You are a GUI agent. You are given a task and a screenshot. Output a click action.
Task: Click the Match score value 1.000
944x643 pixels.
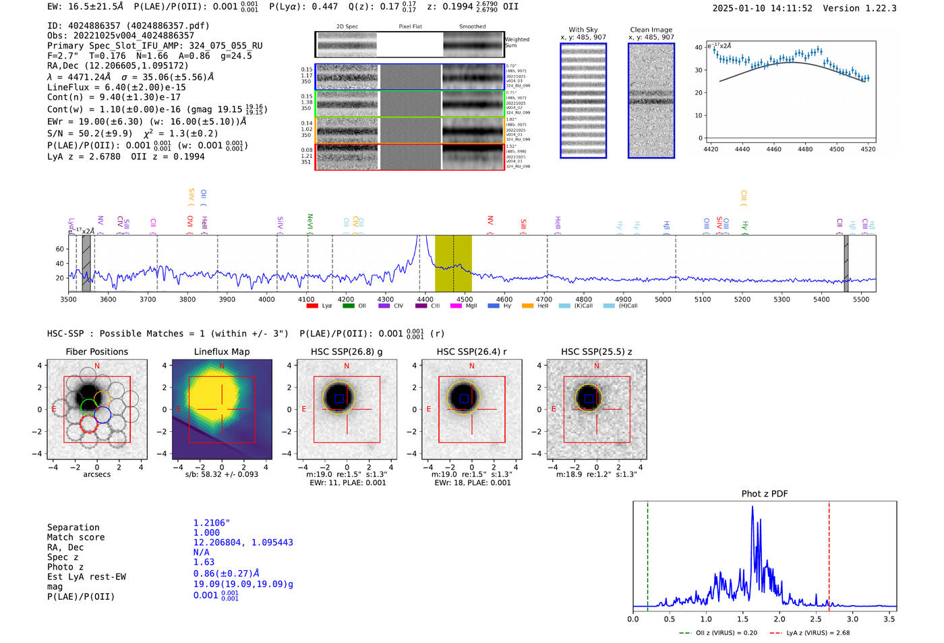click(206, 532)
